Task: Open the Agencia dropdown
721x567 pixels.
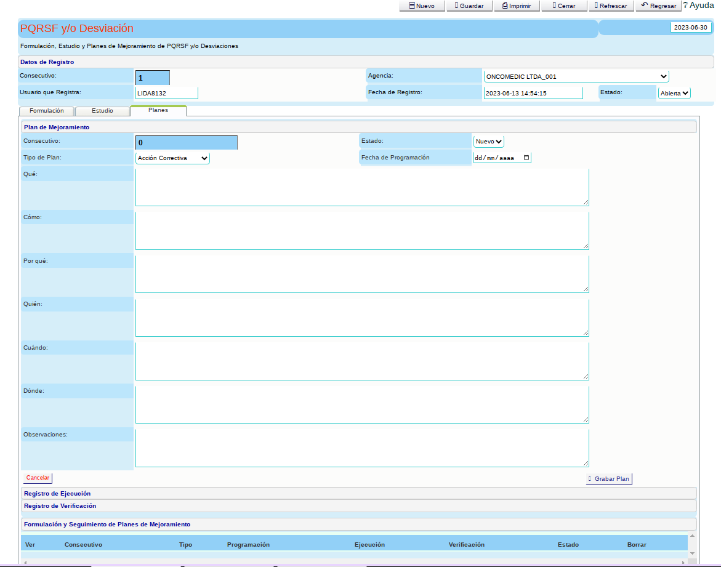Action: tap(576, 76)
